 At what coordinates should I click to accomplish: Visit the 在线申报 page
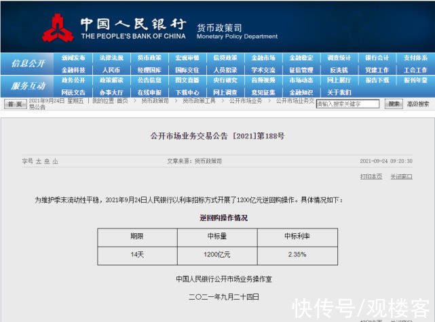tap(149, 92)
